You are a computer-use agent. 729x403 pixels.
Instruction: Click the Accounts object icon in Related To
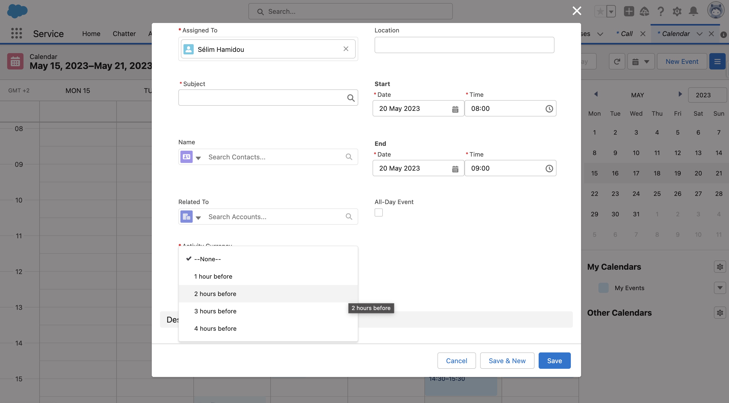tap(187, 217)
